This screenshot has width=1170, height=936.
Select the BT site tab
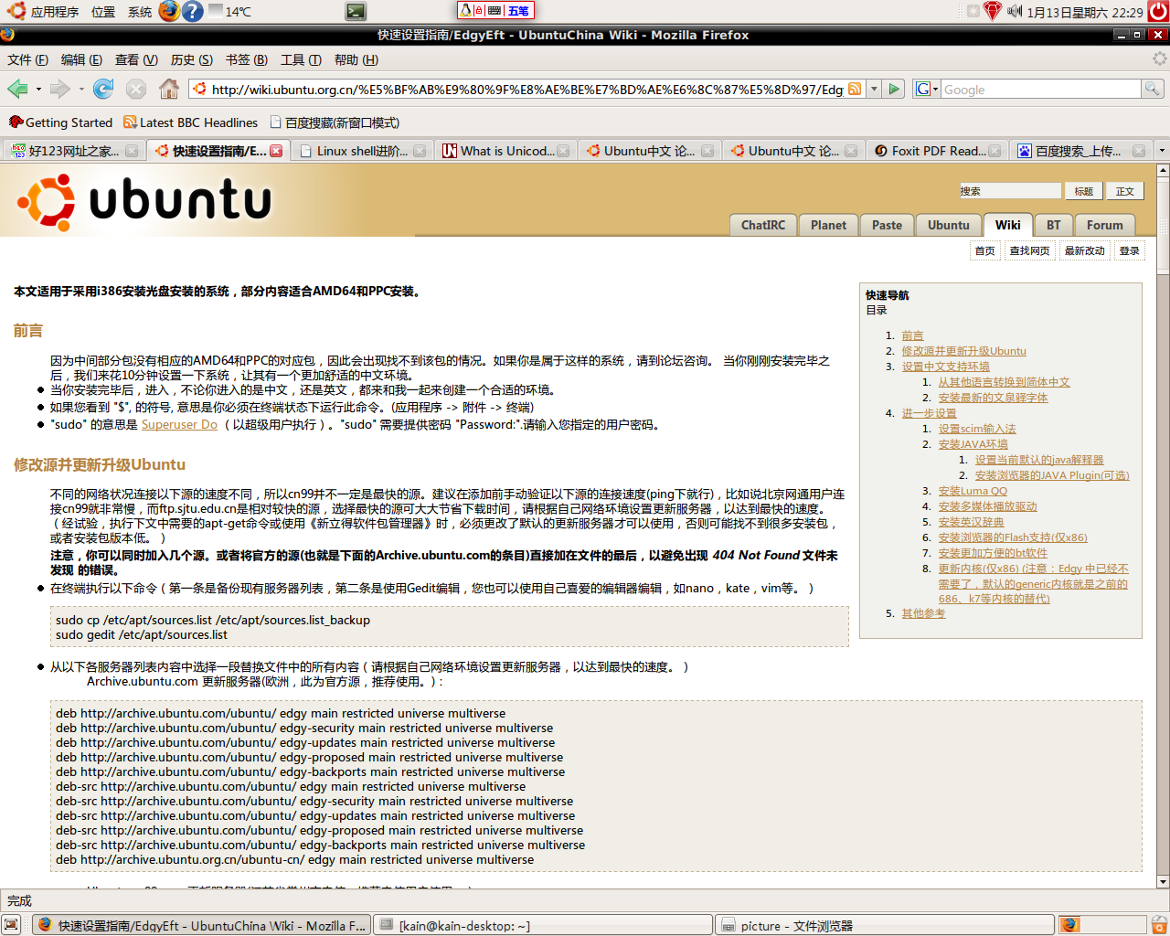tap(1054, 225)
